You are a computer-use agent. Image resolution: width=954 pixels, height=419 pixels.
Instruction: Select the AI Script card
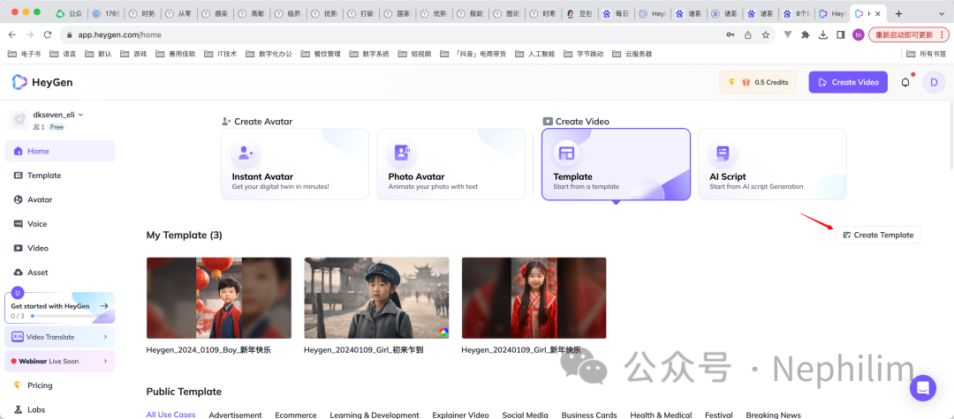(772, 164)
